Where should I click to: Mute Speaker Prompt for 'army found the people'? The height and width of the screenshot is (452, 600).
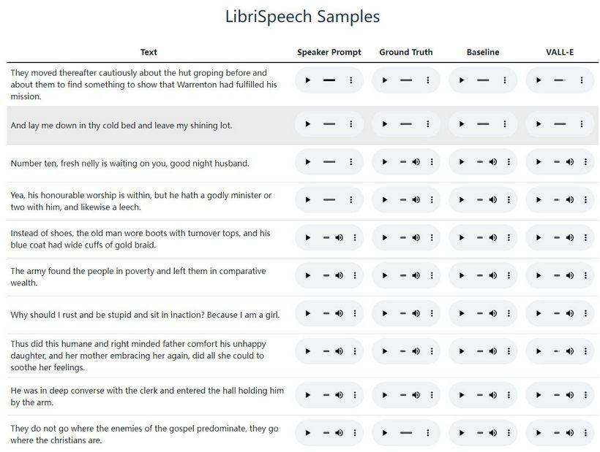click(x=339, y=275)
